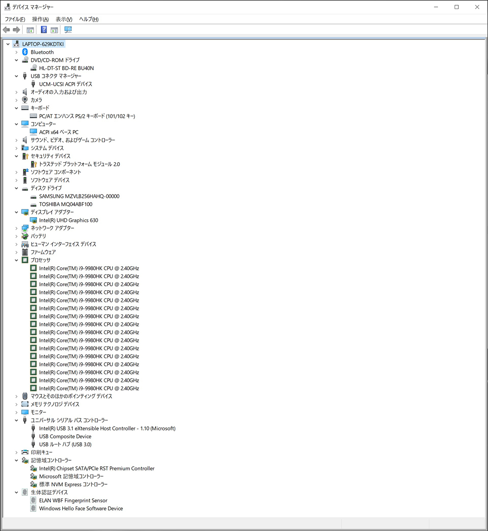The image size is (488, 531).
Task: Expand the システム デバイス node
Action: 16,148
